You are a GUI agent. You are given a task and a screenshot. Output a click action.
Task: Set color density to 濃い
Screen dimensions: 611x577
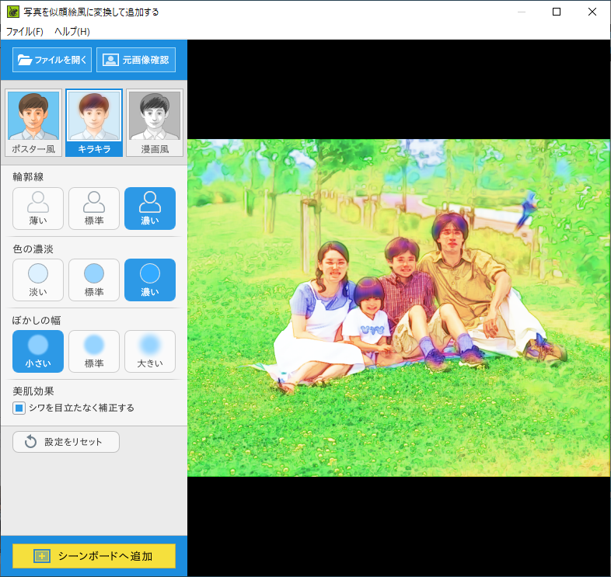150,280
